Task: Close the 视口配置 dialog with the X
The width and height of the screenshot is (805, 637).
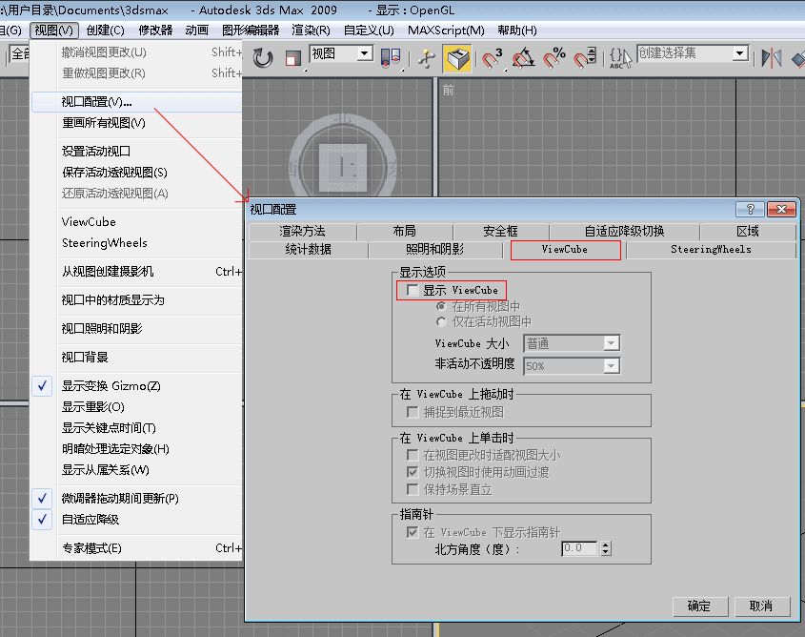Action: [x=781, y=209]
